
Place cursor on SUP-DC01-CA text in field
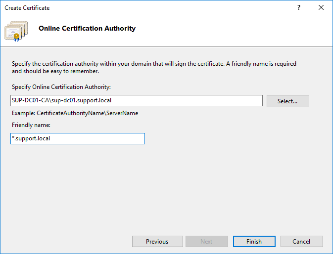30,101
